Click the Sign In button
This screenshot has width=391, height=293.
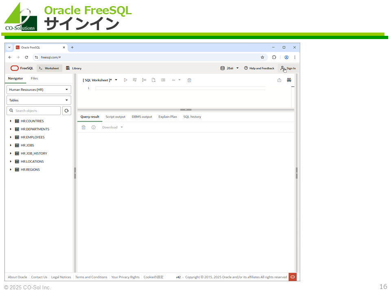click(288, 68)
